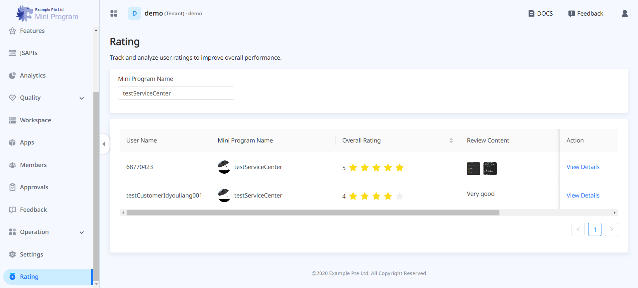
Task: Open Analytics in the sidebar
Action: [33, 76]
